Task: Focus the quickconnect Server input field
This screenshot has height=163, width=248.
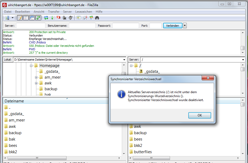Action: tap(31, 26)
